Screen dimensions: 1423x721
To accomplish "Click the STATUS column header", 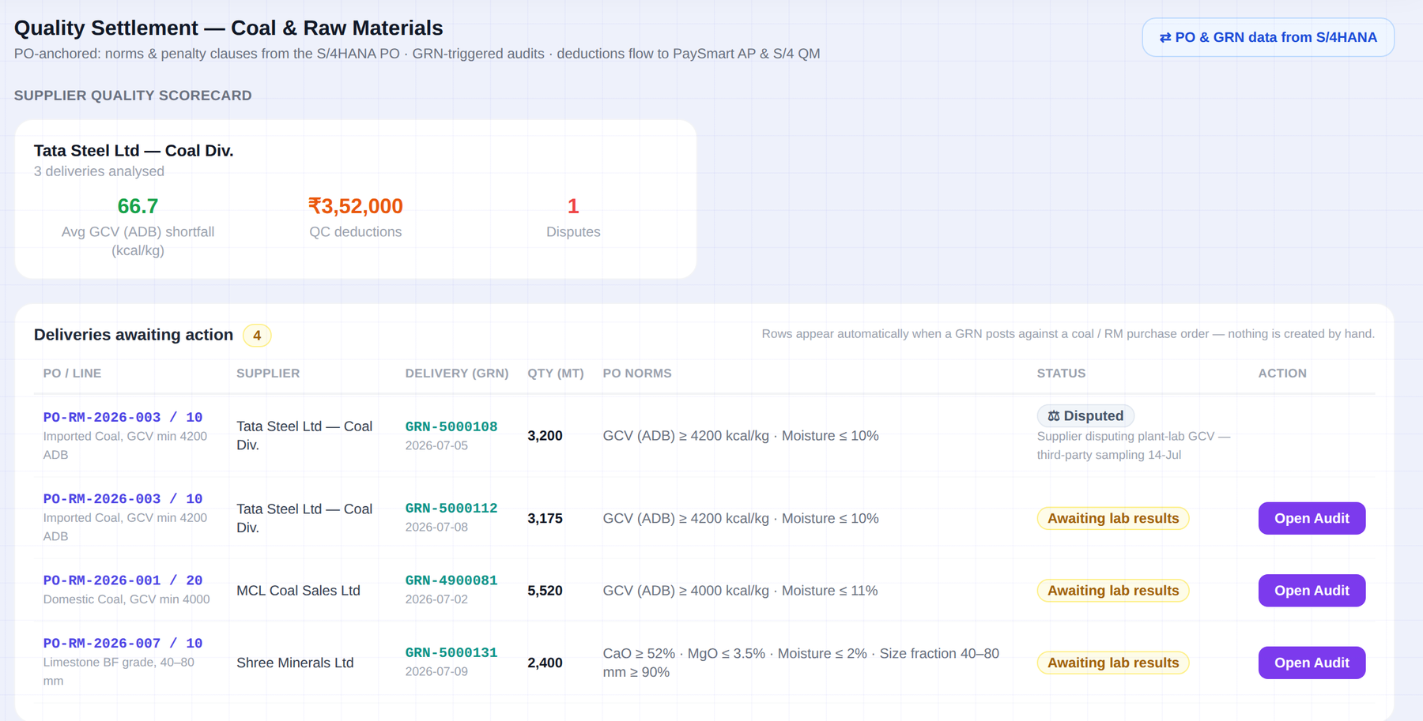I will (x=1061, y=374).
